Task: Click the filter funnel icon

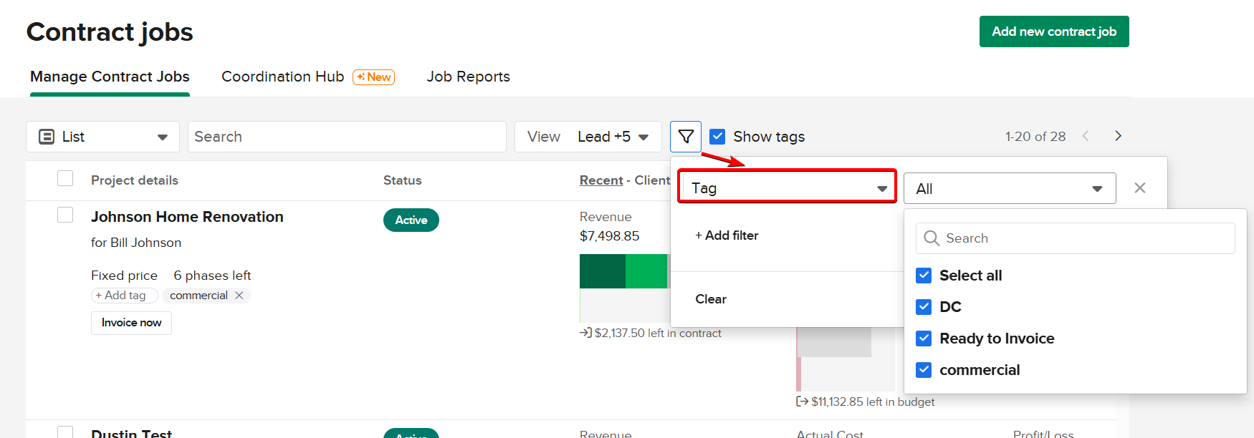Action: (686, 136)
